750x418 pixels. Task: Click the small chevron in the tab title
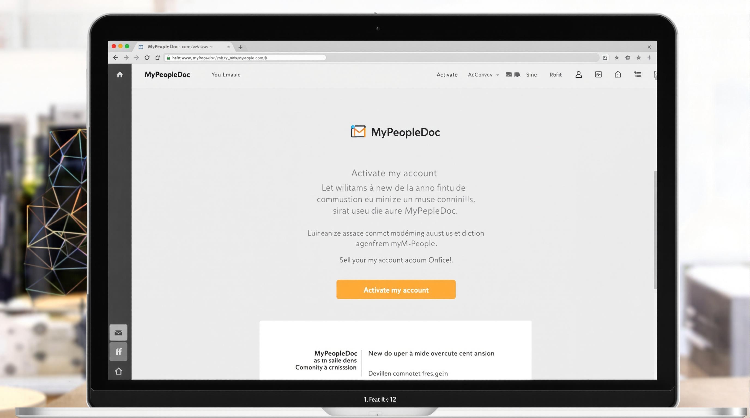(x=211, y=47)
